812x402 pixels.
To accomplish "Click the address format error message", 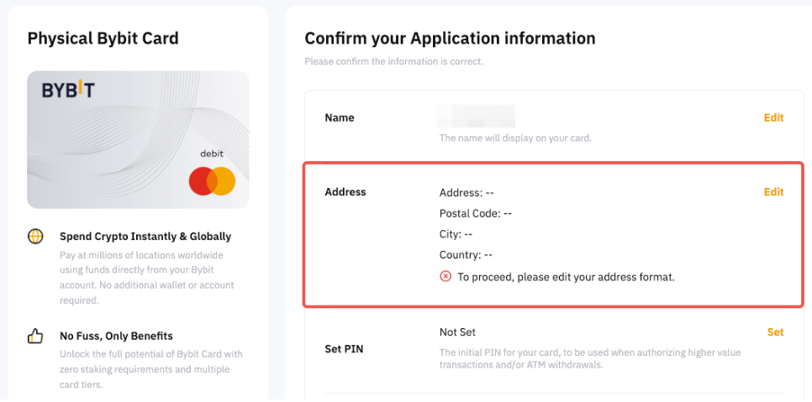I will [x=566, y=276].
